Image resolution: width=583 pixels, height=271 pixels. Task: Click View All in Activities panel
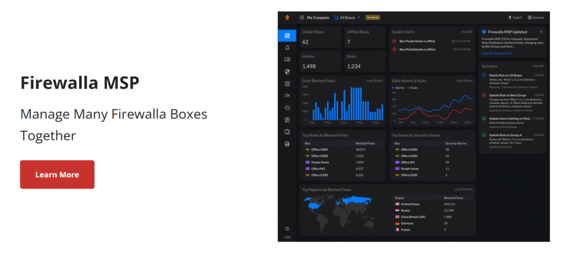(537, 66)
